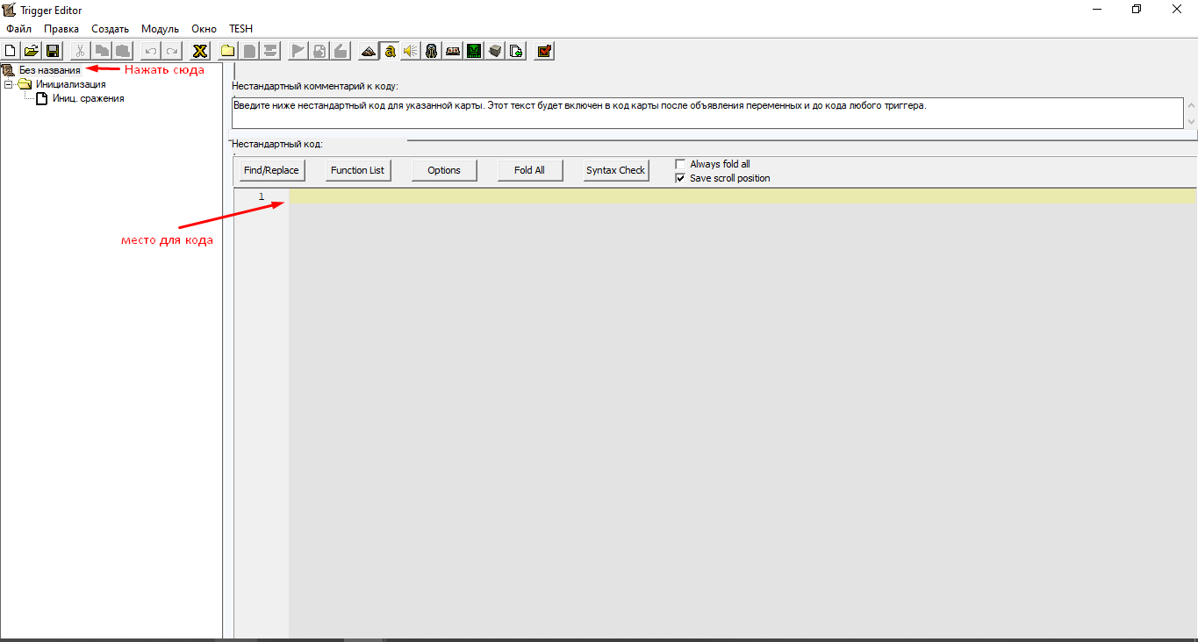Select the 'Иниц. сражения' trigger

click(88, 98)
